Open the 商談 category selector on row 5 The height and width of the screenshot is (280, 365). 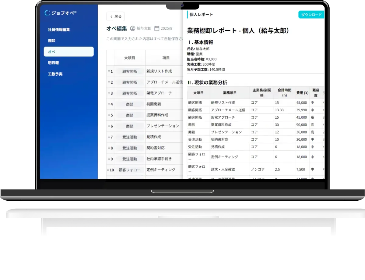[130, 115]
